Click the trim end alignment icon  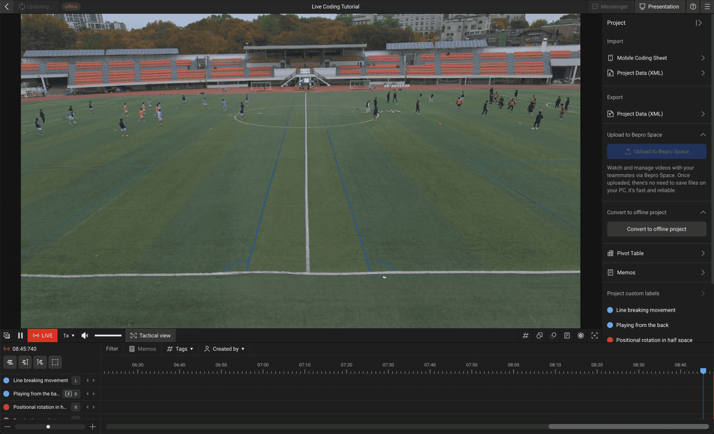(25, 362)
